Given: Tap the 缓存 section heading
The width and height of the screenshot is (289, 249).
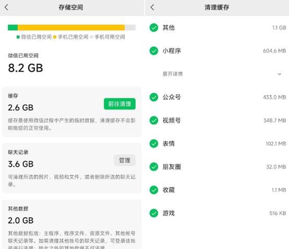Looking at the screenshot, I should (x=13, y=96).
